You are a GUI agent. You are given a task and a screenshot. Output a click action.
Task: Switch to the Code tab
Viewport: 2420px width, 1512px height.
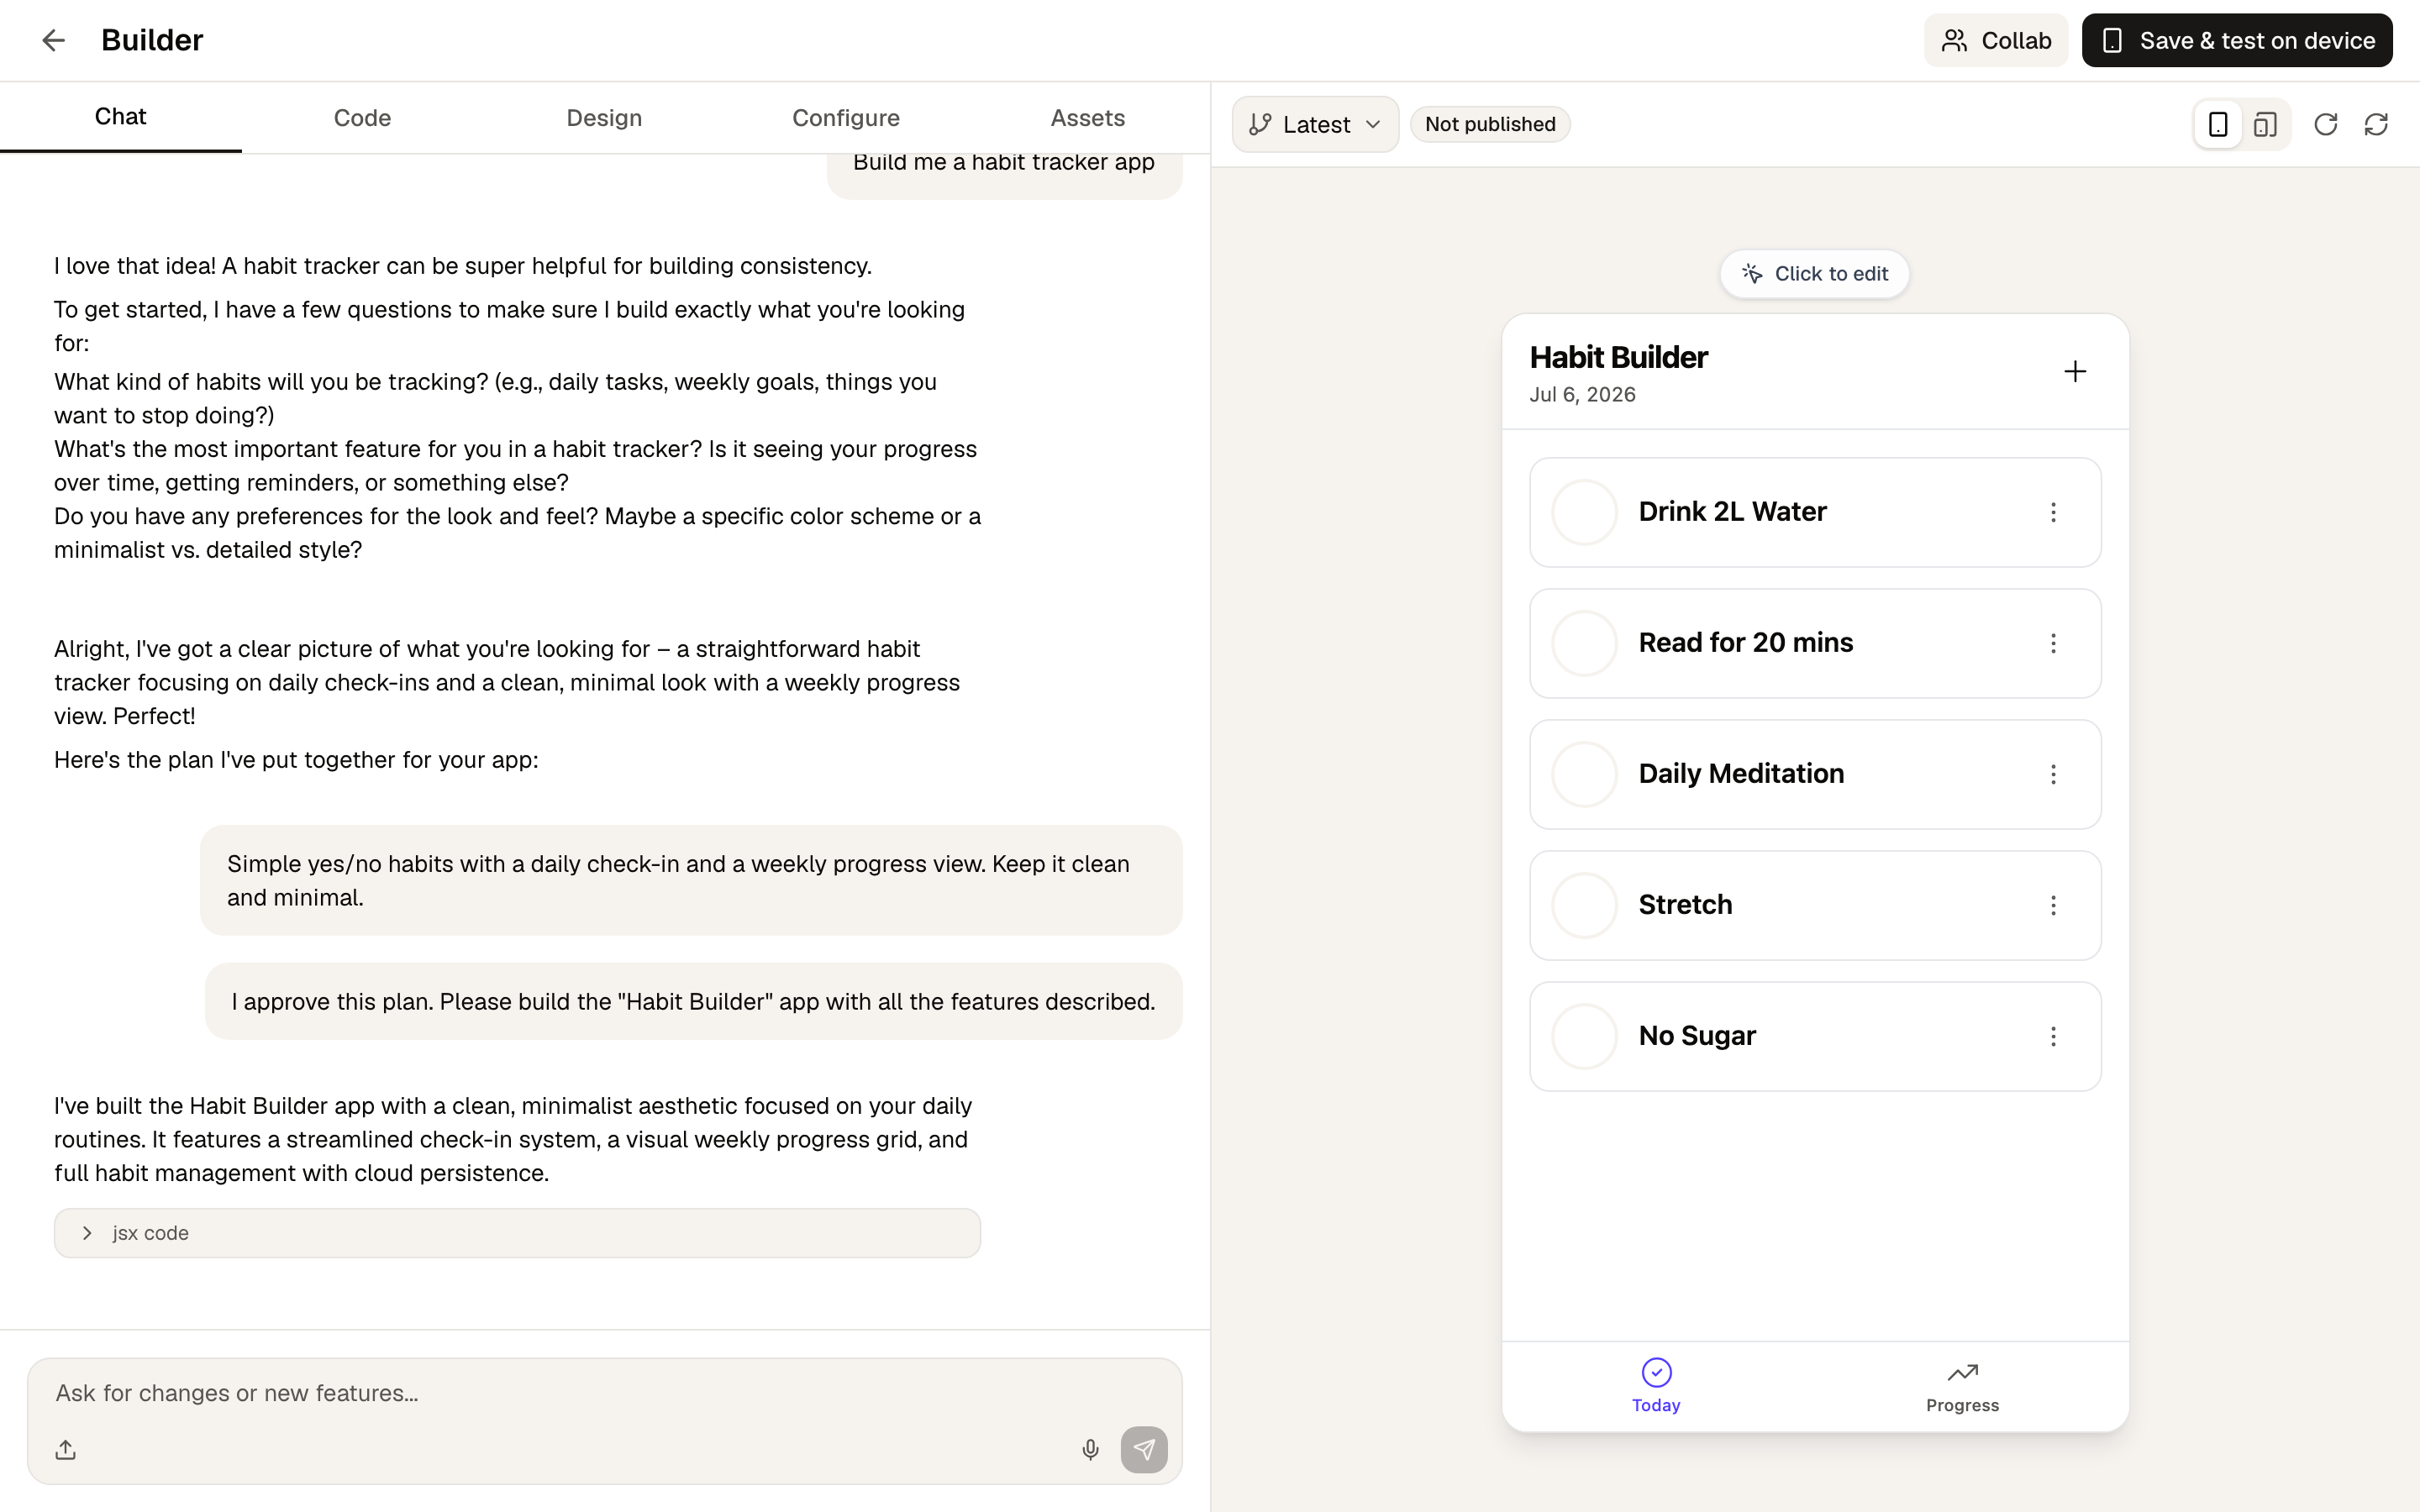(x=362, y=118)
